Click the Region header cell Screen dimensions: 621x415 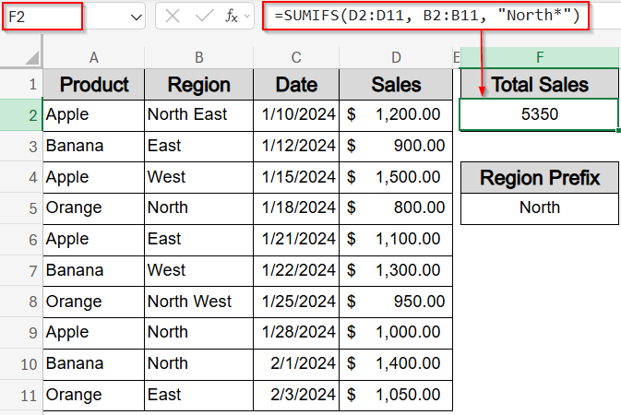[198, 84]
